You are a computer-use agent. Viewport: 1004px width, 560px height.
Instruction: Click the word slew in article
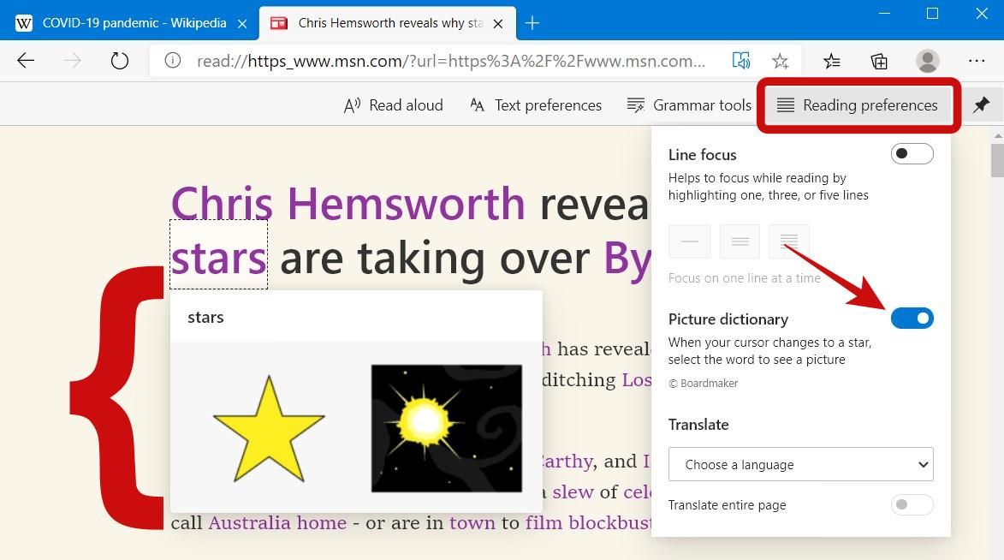573,492
